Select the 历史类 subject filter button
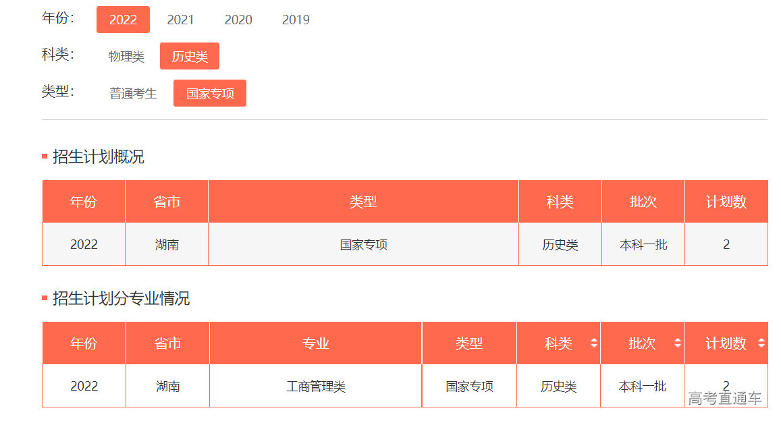 190,57
